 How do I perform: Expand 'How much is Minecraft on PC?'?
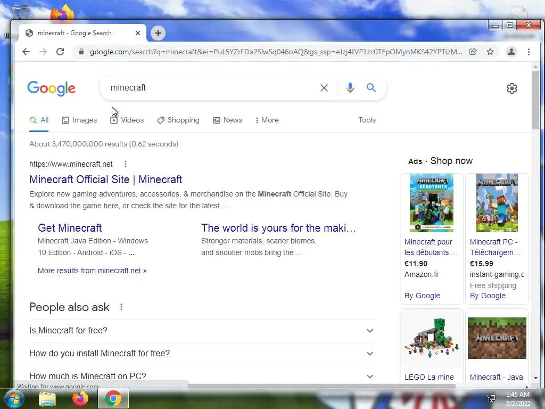pos(202,375)
